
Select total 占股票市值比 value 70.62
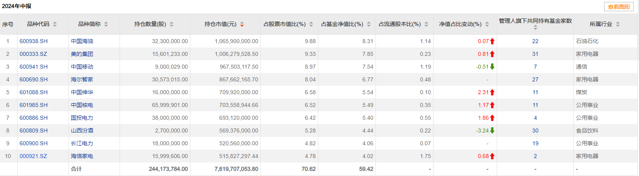click(x=309, y=169)
